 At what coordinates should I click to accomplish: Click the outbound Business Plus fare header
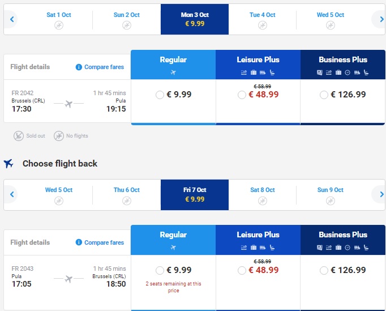342,65
